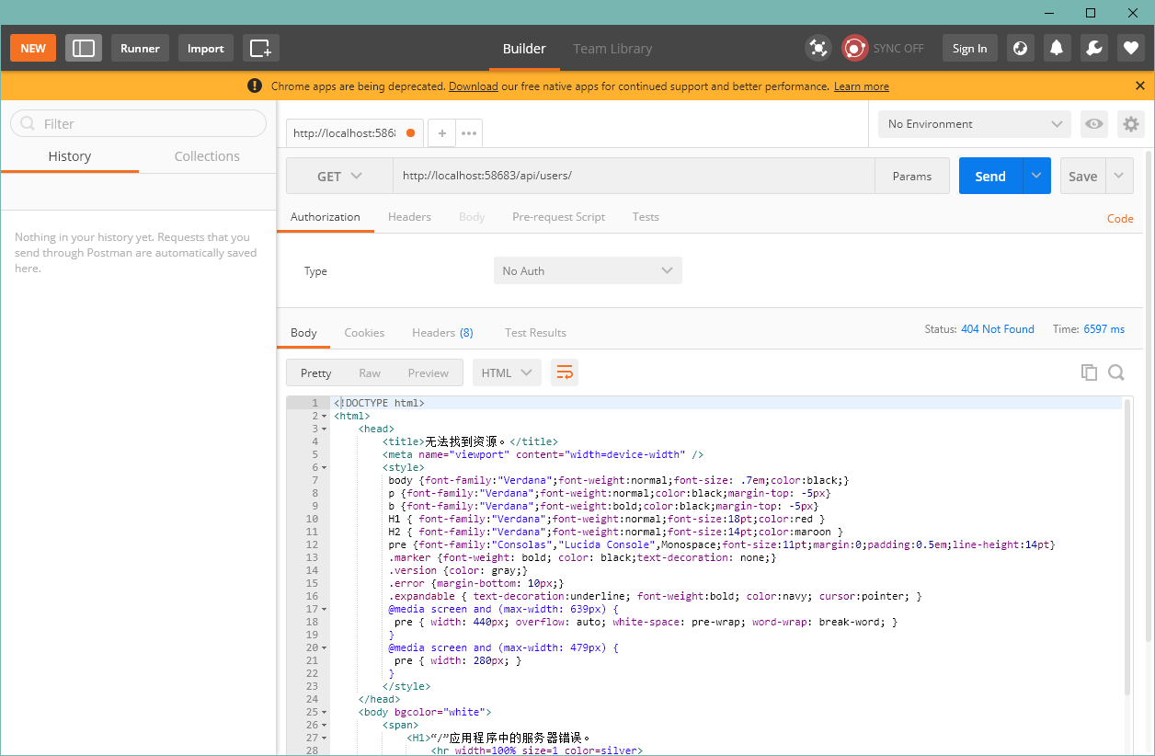The width and height of the screenshot is (1155, 756).
Task: Open the Code link
Action: pos(1120,218)
